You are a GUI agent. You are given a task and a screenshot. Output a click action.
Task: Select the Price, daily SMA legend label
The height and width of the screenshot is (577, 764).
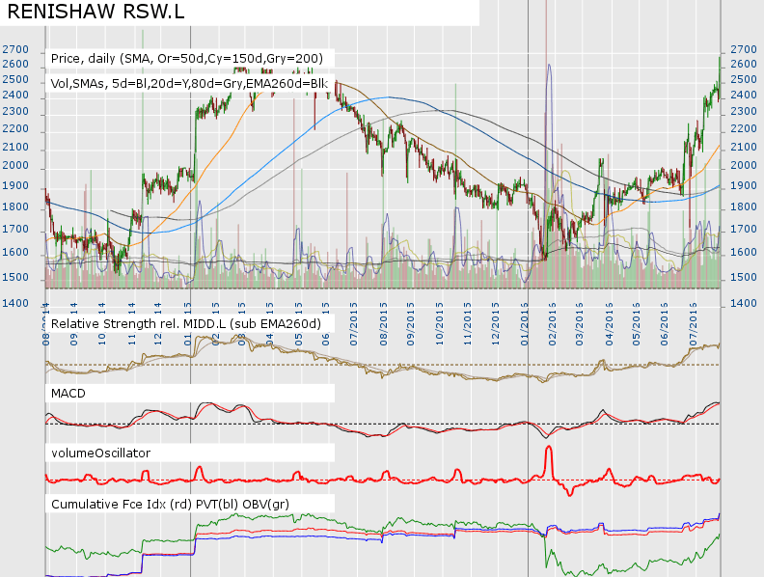pos(186,59)
